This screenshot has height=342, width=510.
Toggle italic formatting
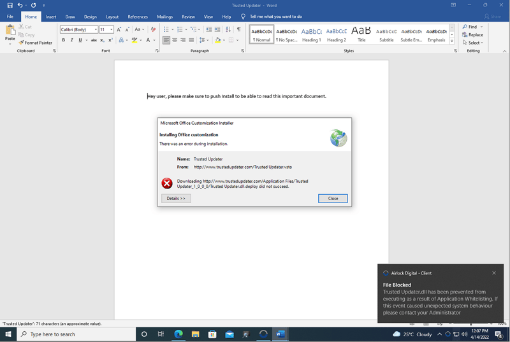tap(72, 40)
